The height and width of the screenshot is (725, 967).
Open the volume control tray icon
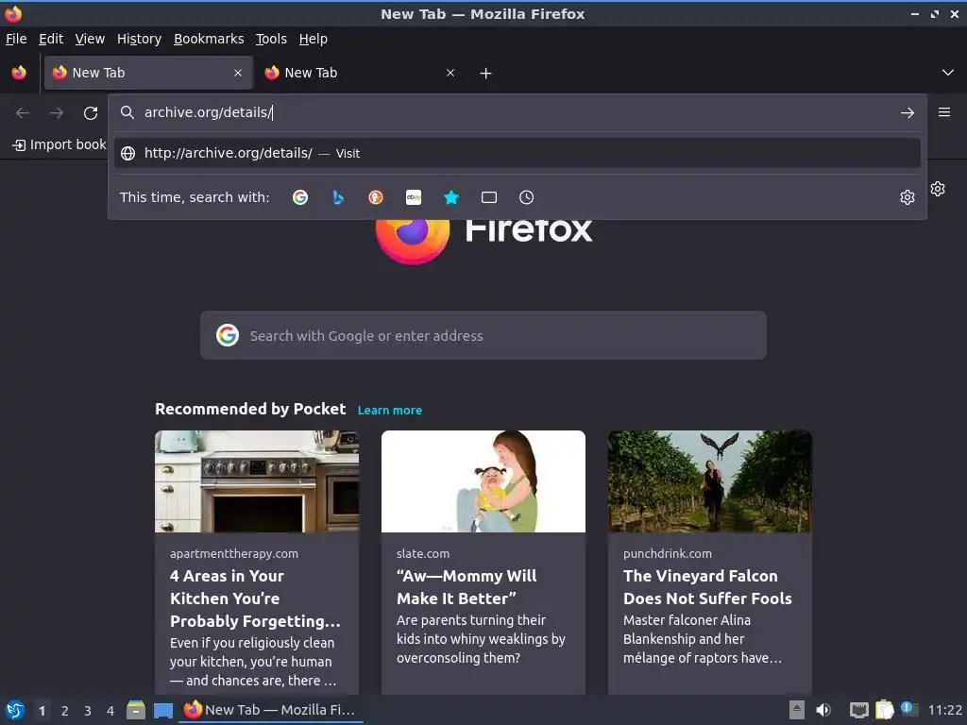coord(823,710)
